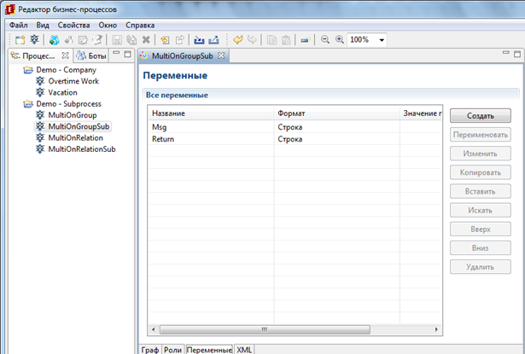Click the Название column header

[x=211, y=113]
